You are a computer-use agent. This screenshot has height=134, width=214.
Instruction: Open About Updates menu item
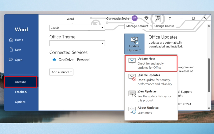point(151,110)
